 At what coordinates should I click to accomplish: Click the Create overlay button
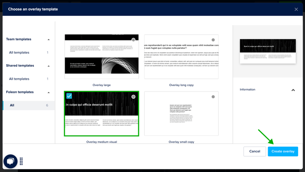[283, 152]
